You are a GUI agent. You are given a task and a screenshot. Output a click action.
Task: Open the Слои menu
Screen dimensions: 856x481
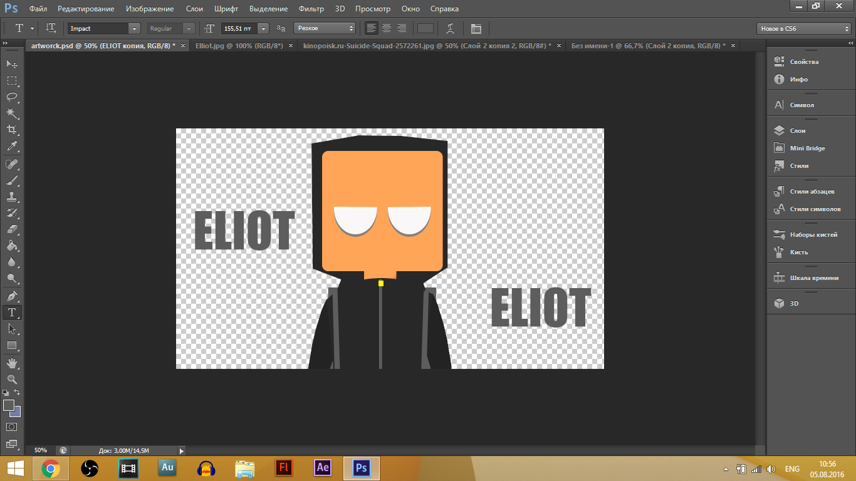pyautogui.click(x=194, y=9)
